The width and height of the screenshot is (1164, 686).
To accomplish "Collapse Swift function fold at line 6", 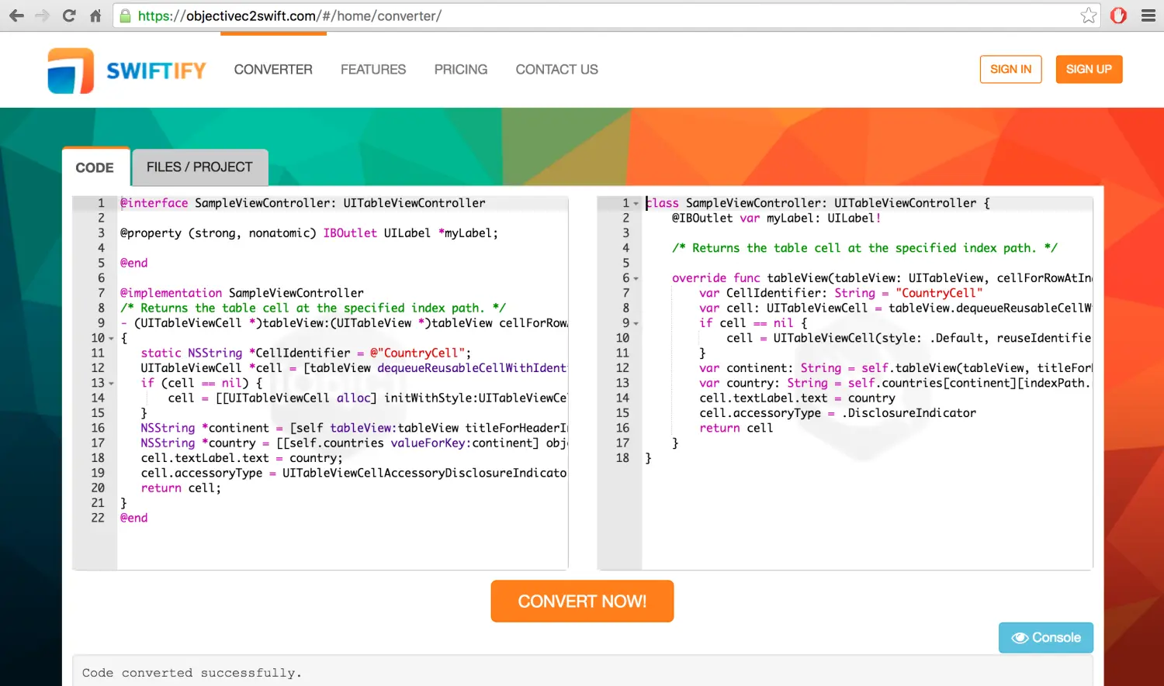I will point(636,279).
